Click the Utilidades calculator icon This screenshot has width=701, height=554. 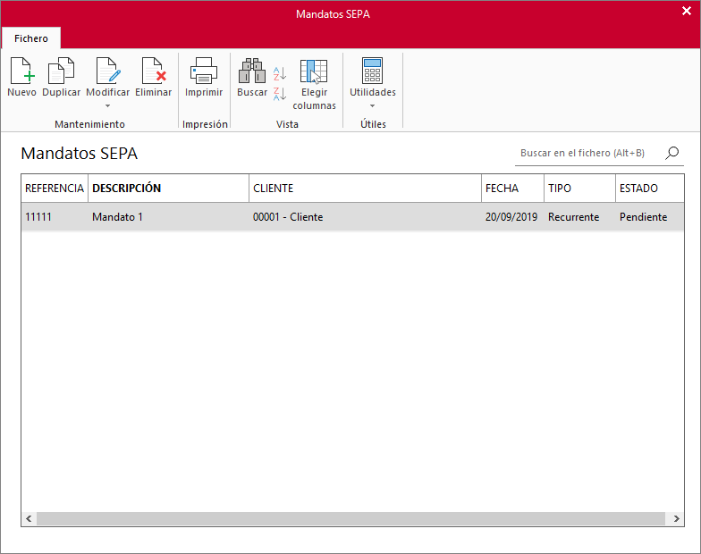[x=372, y=71]
